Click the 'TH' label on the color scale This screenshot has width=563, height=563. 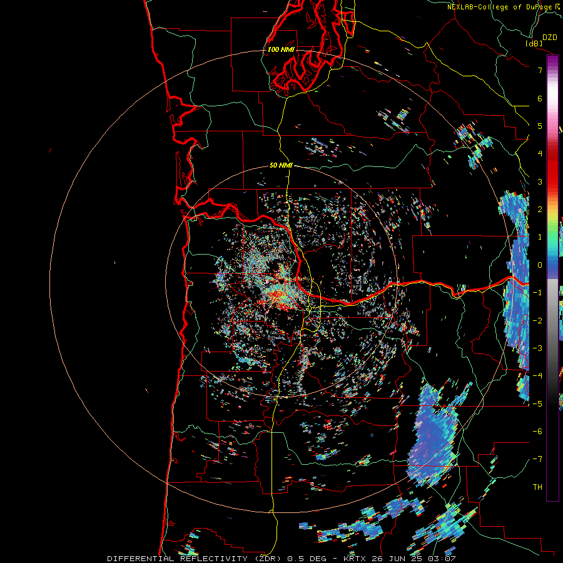[537, 487]
